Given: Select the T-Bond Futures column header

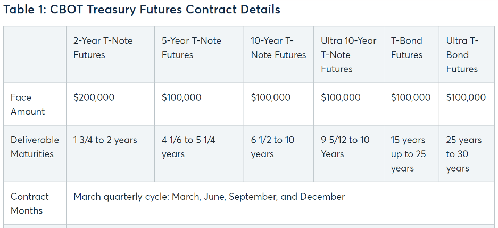Looking at the screenshot, I should pyautogui.click(x=412, y=54).
